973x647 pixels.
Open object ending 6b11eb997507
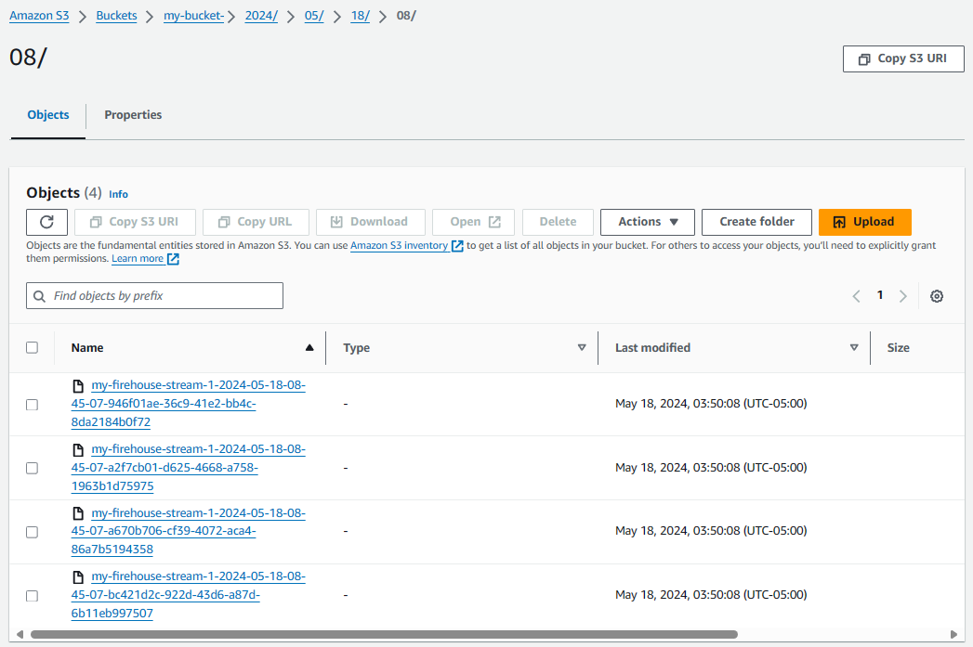pyautogui.click(x=189, y=595)
